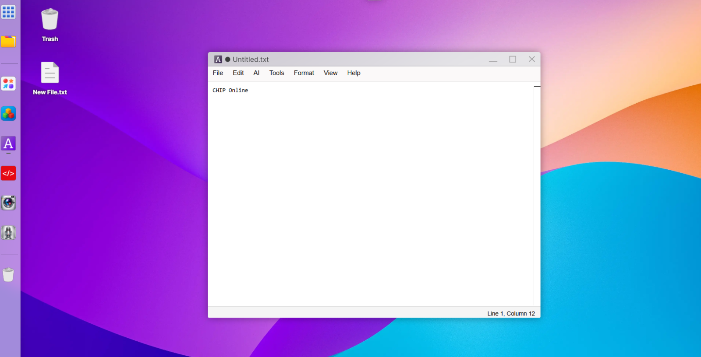The width and height of the screenshot is (701, 357).
Task: Click the trash icon in the dock
Action: pos(8,275)
